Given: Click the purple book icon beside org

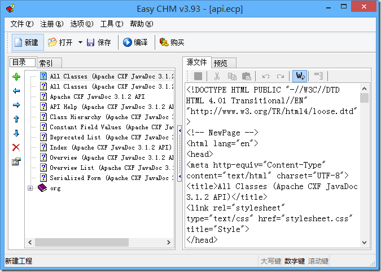Looking at the screenshot, I should [42, 188].
